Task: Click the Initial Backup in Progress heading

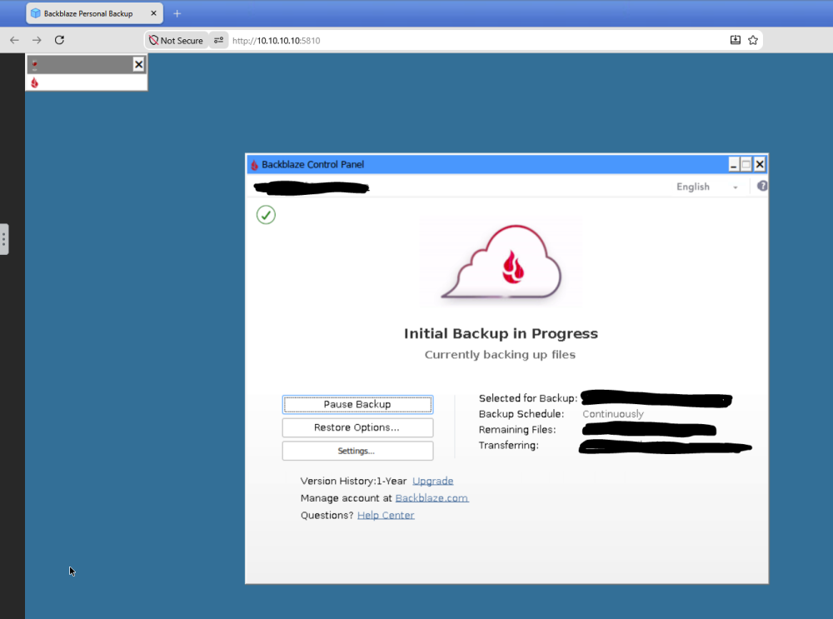Action: click(x=501, y=334)
